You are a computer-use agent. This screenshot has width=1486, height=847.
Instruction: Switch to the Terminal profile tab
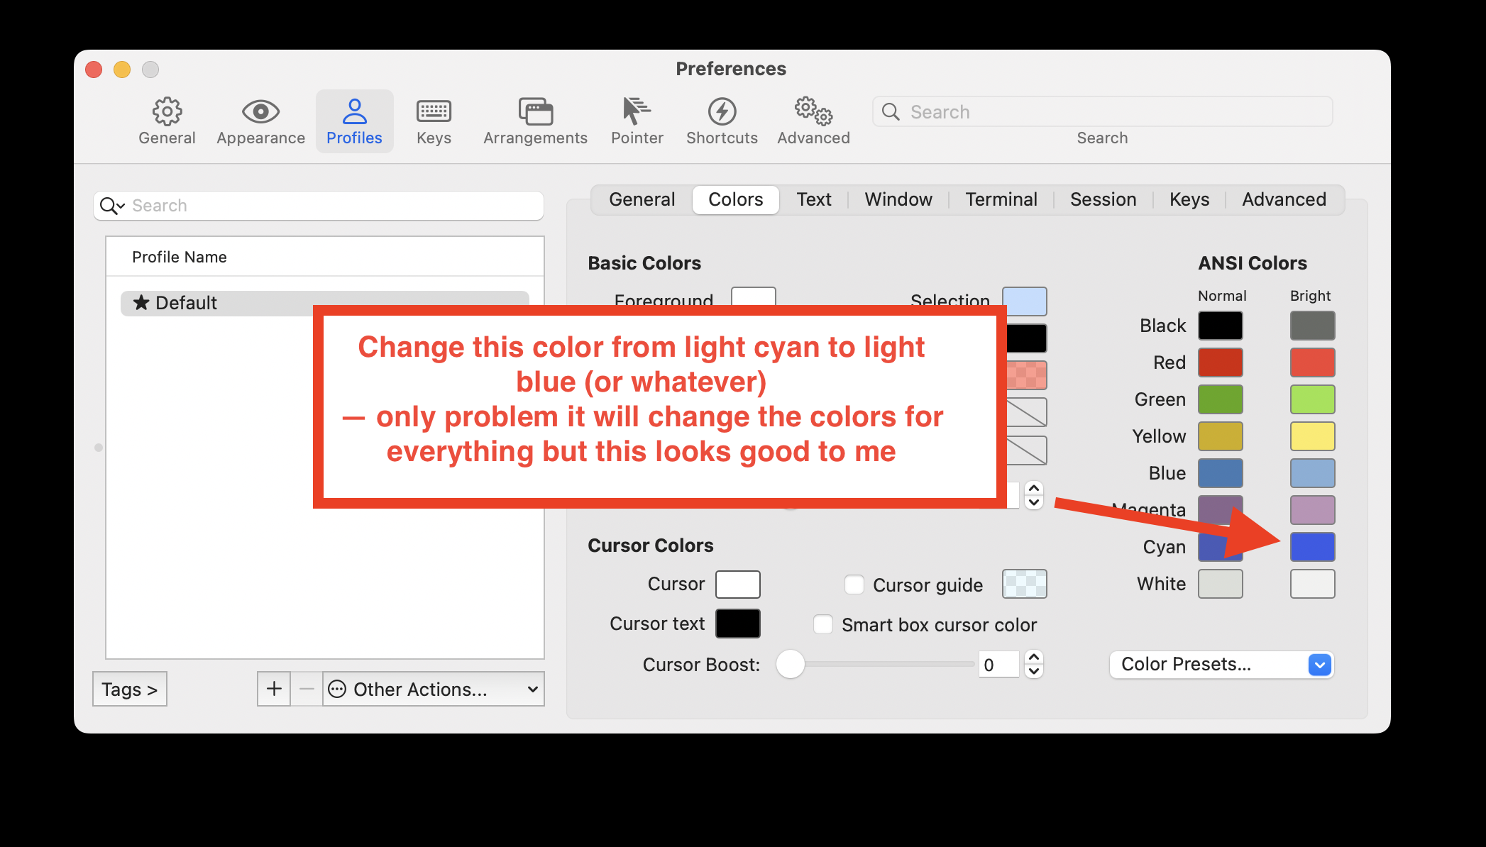(1001, 199)
